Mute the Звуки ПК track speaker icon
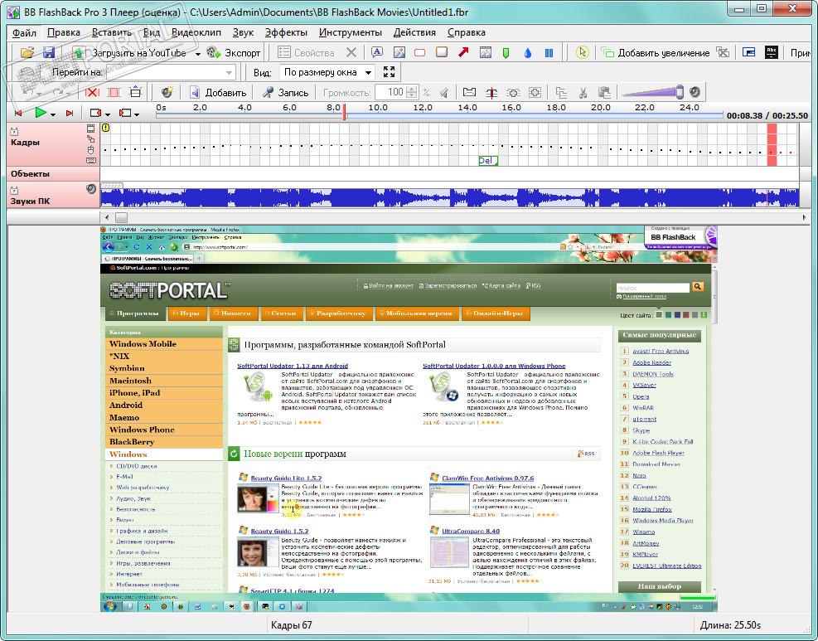This screenshot has height=641, width=818. (91, 188)
